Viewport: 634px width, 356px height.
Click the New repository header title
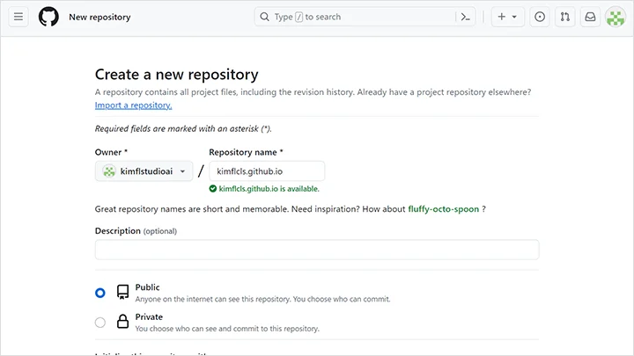[x=100, y=17]
